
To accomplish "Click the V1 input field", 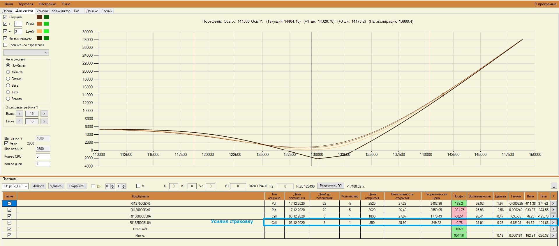I will point(192,186).
